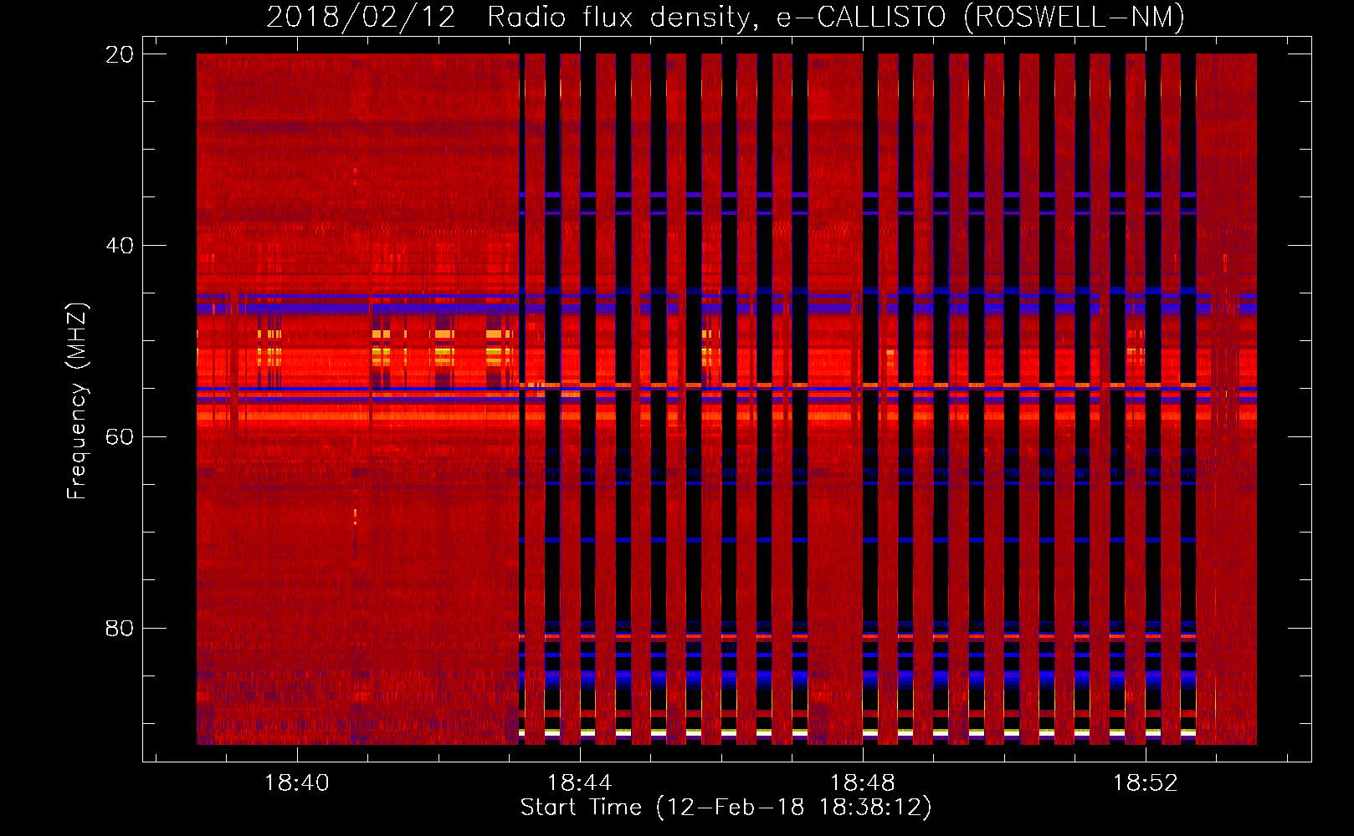
Task: Click the '20' frequency tick label
Action: [x=120, y=54]
